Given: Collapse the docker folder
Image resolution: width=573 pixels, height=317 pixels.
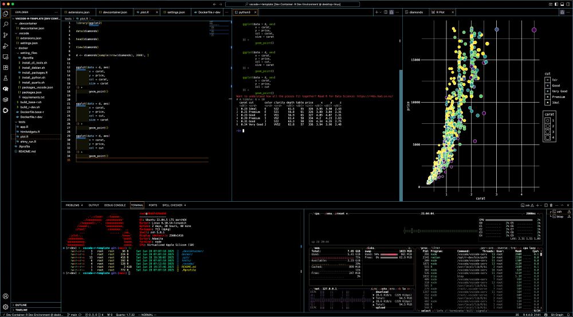Looking at the screenshot, I should [x=37, y=48].
